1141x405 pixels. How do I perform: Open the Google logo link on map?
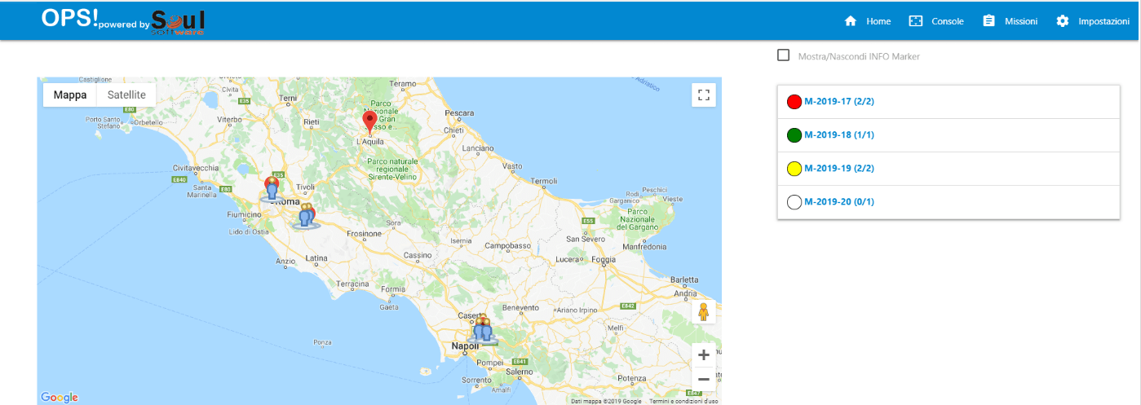[60, 397]
